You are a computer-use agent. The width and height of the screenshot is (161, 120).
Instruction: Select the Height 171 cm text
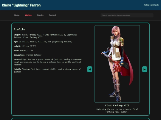point(25,46)
